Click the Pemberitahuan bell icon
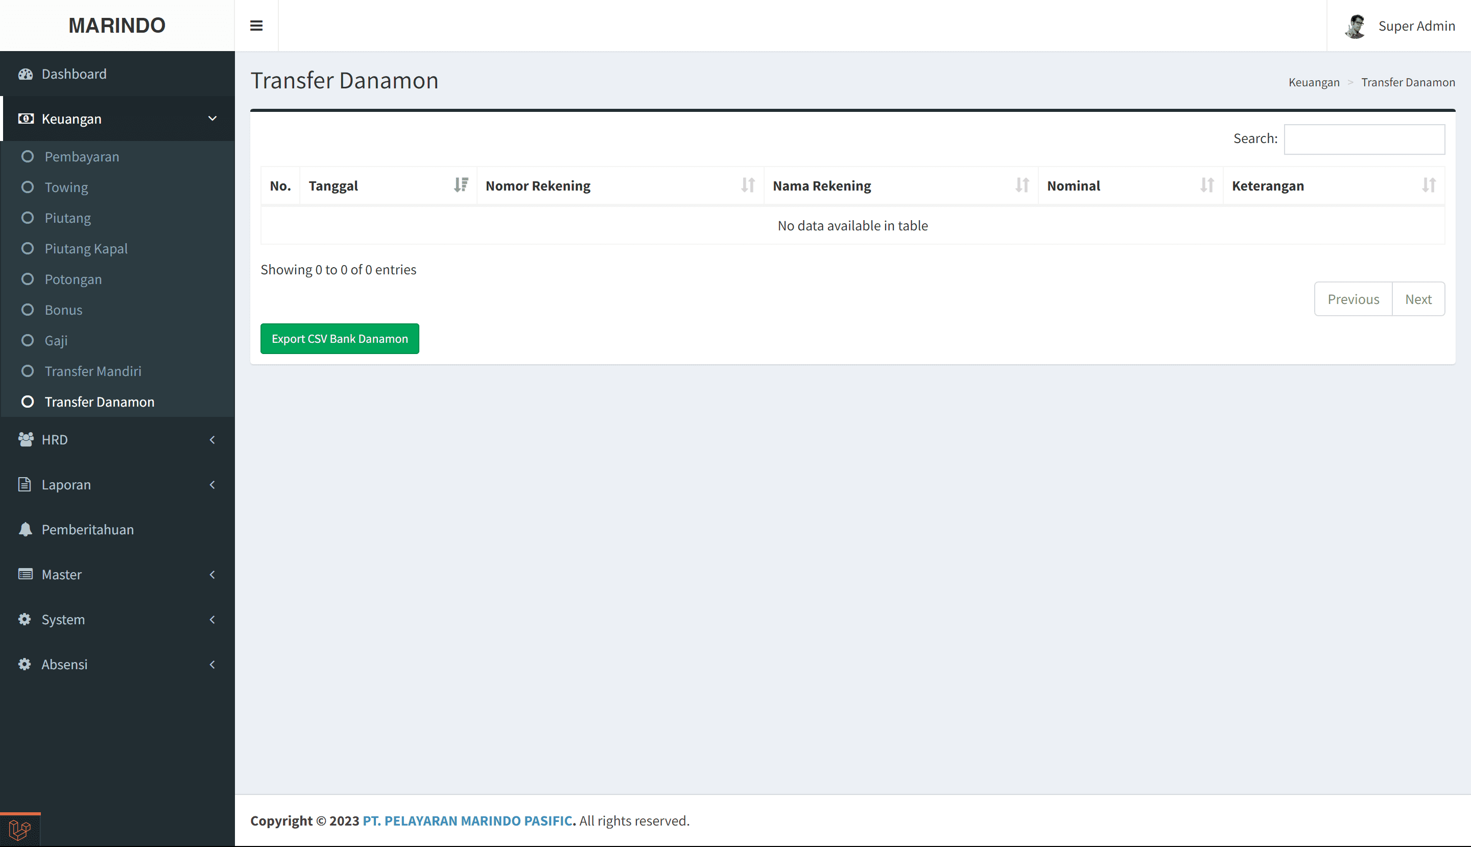1471x847 pixels. 25,529
